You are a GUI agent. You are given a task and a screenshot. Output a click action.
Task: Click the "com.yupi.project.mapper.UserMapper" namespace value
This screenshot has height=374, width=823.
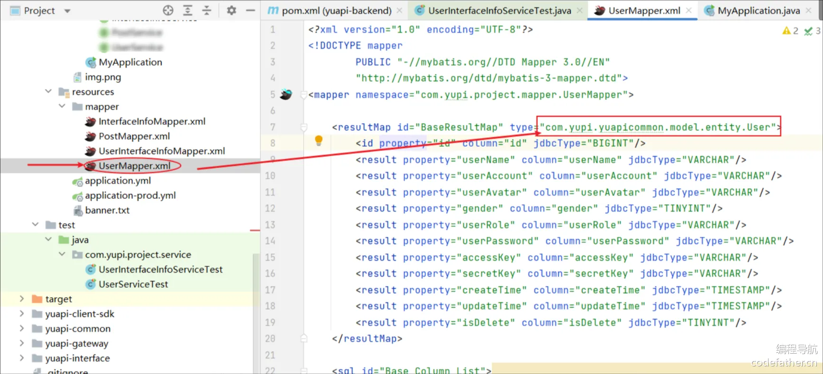click(521, 95)
